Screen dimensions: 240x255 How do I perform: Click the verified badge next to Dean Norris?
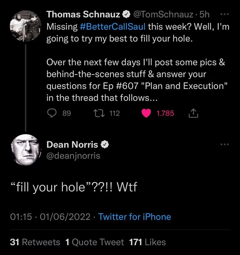pos(106,144)
